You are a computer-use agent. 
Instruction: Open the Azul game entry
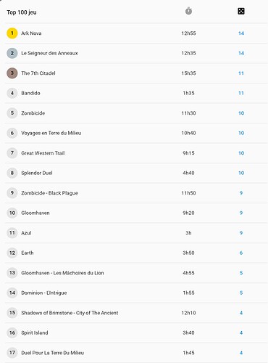(x=136, y=233)
